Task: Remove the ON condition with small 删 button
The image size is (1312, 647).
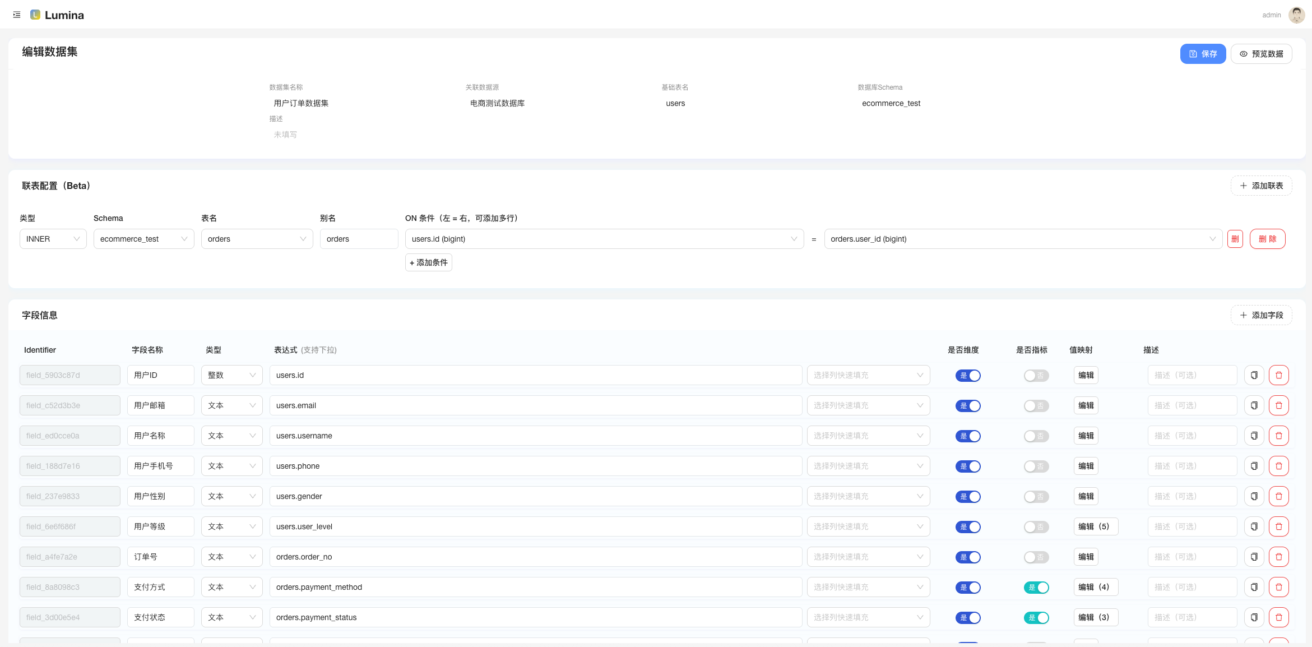Action: tap(1235, 239)
